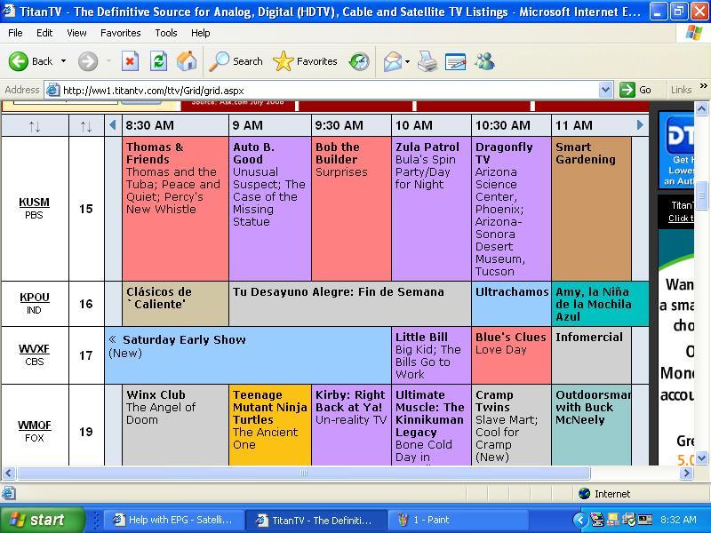The width and height of the screenshot is (711, 533).
Task: Select Smart Gardening program cell
Action: [591, 209]
